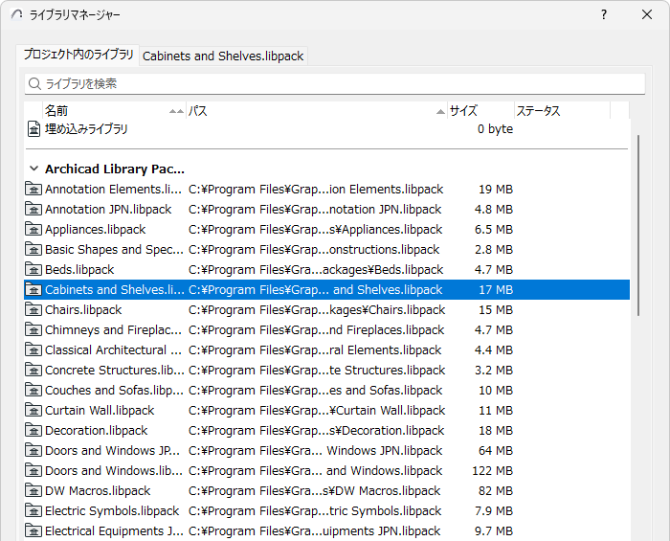This screenshot has width=670, height=541.
Task: Select Curtain Wall.libpack name
Action: click(100, 410)
